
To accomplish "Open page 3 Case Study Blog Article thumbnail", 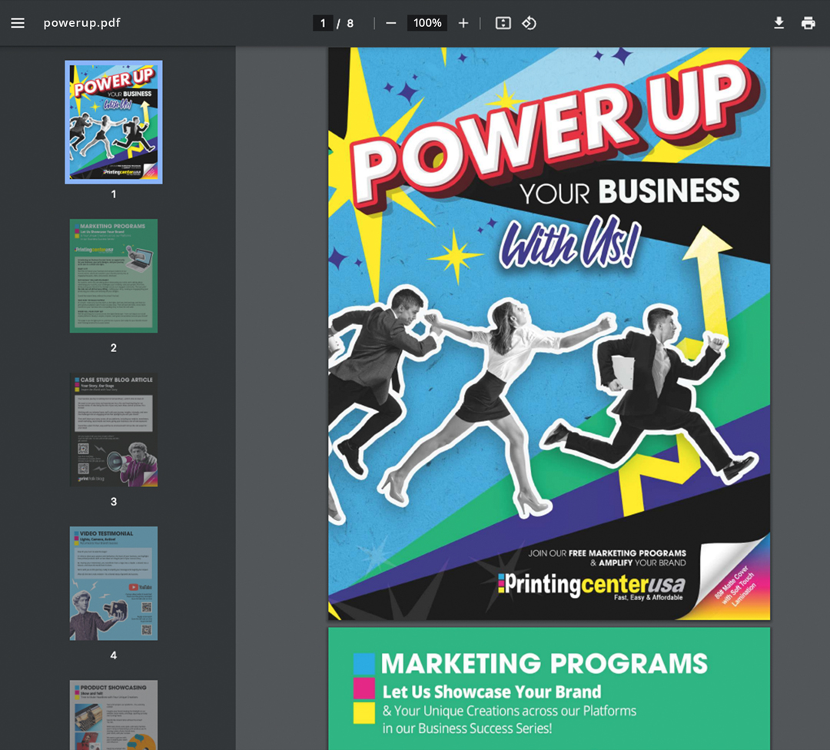I will coord(114,430).
